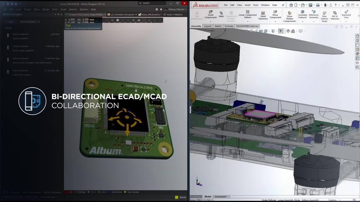The height and width of the screenshot is (202, 360).
Task: Open Insert Components tool
Action: (x=211, y=15)
